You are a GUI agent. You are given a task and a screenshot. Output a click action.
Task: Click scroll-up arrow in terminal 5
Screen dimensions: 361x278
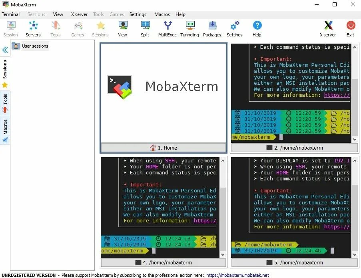pyautogui.click(x=355, y=161)
